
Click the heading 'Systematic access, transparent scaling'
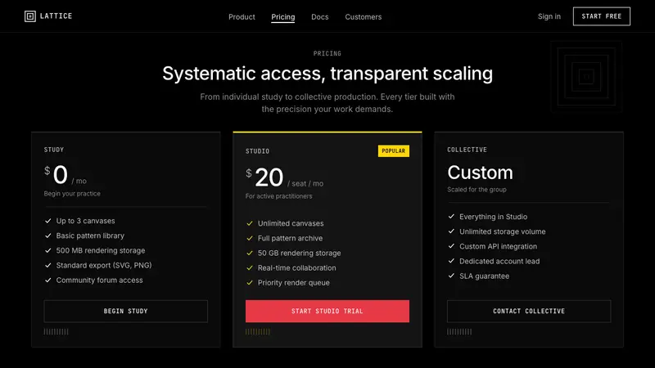coord(327,74)
